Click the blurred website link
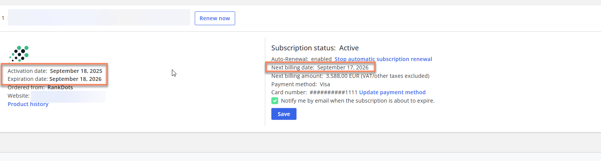Image resolution: width=601 pixels, height=161 pixels. click(68, 96)
